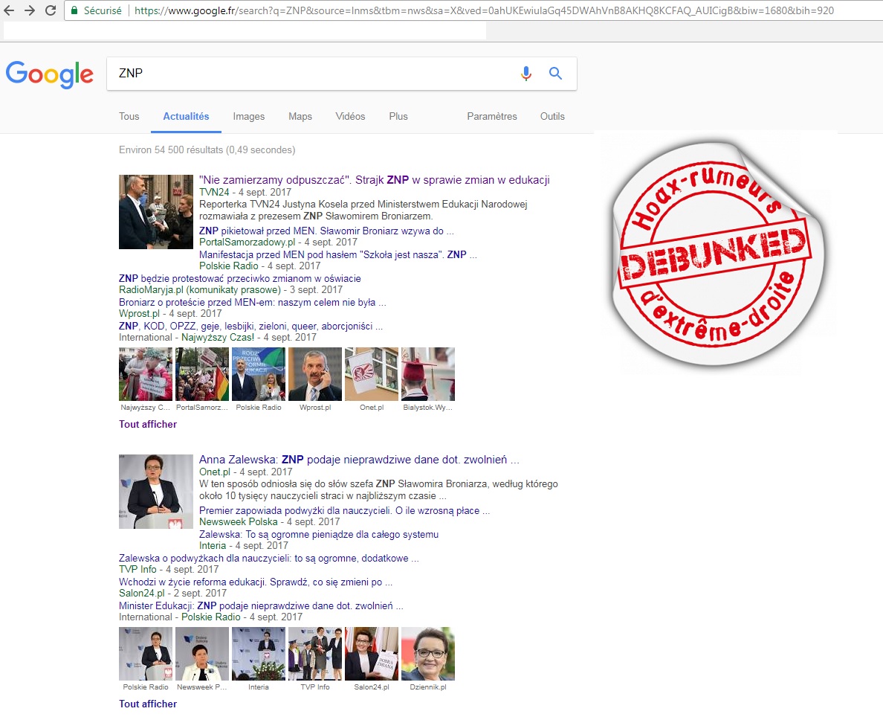This screenshot has width=883, height=720.
Task: Open "Manifestacja przed MEN" Polskie Radio link
Action: 338,254
